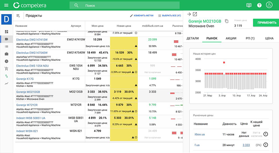This screenshot has height=153, width=279.
Task: Select the Gorenje MO21DGB product link
Action: pos(28,92)
